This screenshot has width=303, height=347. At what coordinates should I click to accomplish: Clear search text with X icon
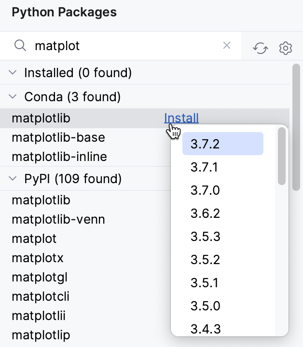click(227, 46)
